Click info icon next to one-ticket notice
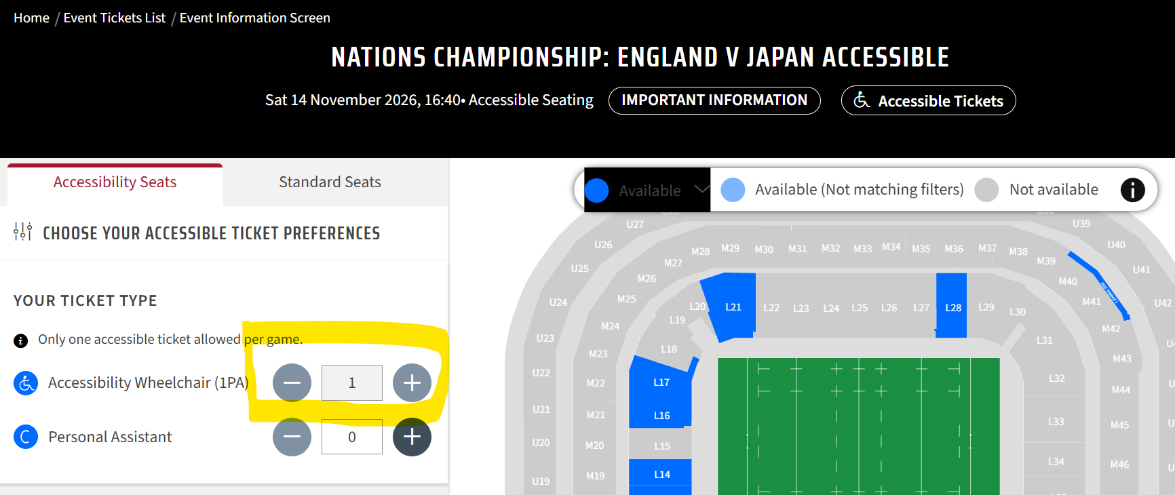Viewport: 1175px width, 495px height. [21, 340]
